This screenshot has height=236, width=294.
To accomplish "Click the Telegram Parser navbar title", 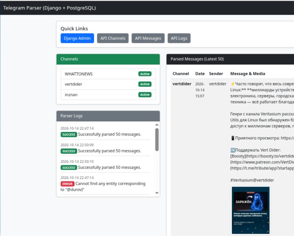I will coord(50,8).
